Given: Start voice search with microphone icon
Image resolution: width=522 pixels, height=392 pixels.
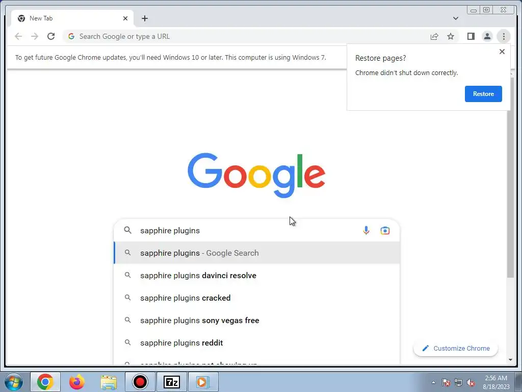Looking at the screenshot, I should pos(366,230).
